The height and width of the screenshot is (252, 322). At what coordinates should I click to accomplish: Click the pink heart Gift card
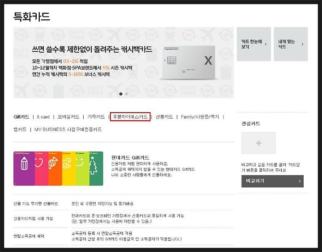point(41,168)
